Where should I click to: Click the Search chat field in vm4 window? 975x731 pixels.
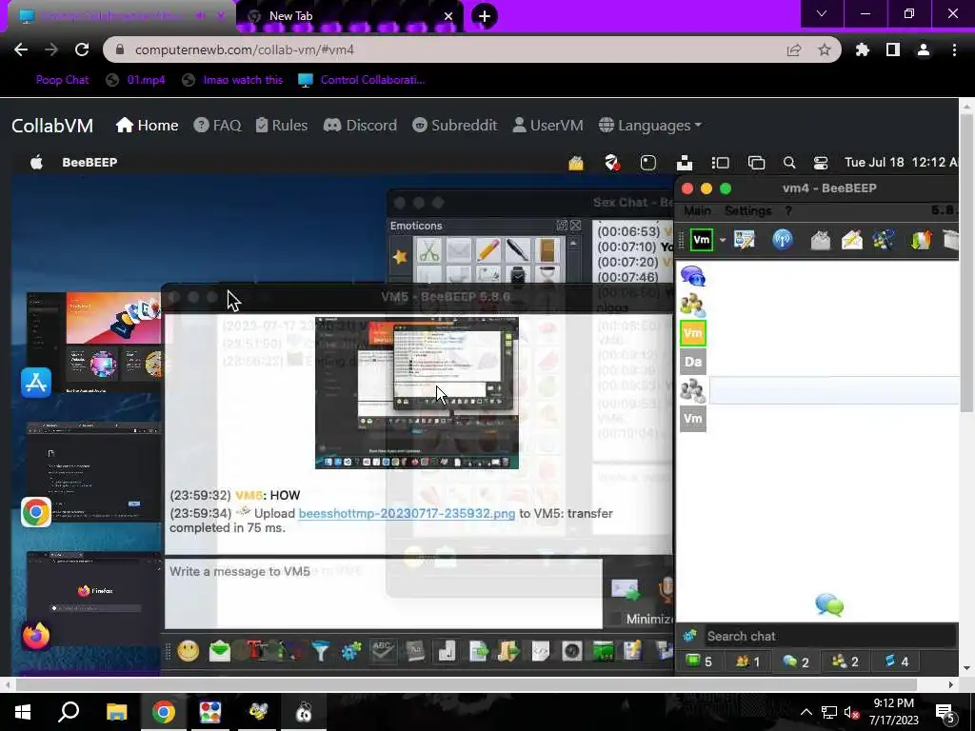click(830, 636)
